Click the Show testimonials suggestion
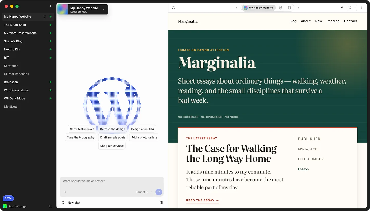Viewport: 370px width, 211px height. [x=82, y=129]
